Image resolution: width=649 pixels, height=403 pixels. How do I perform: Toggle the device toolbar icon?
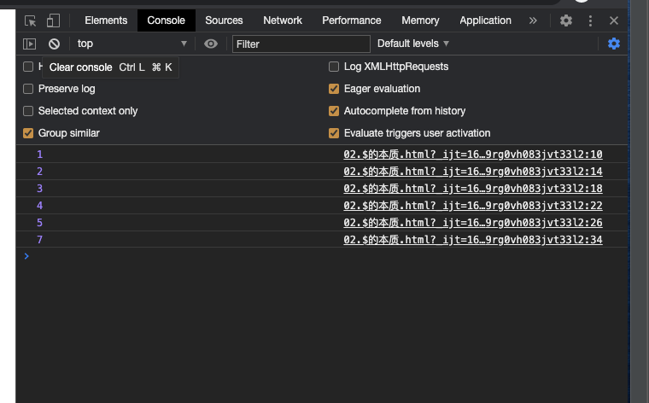tap(53, 20)
